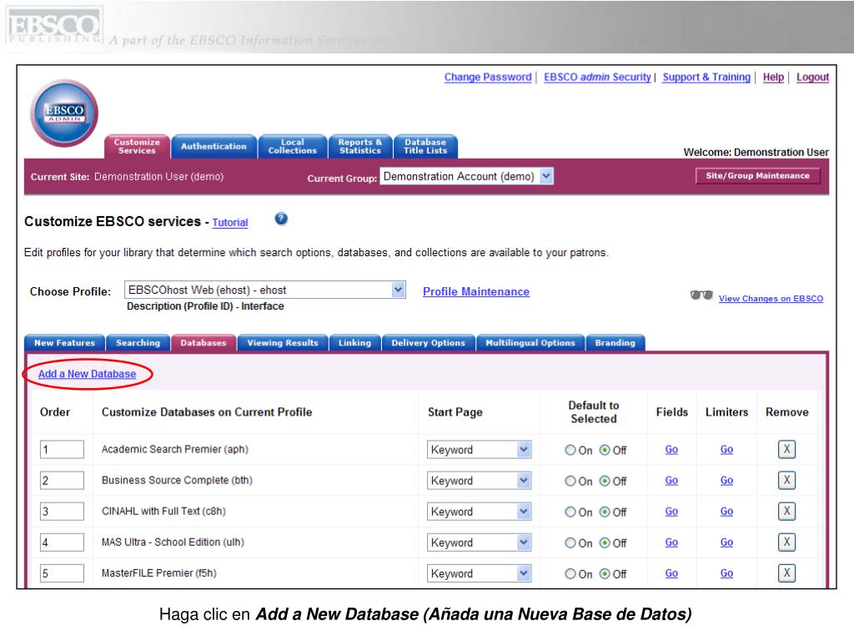The height and width of the screenshot is (641, 854).
Task: Open Profile Maintenance link
Action: pos(476,291)
